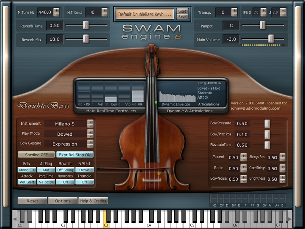The width and height of the screenshot is (305, 229).
Task: Advance Bow Gesture with plus button
Action: pos(90,142)
